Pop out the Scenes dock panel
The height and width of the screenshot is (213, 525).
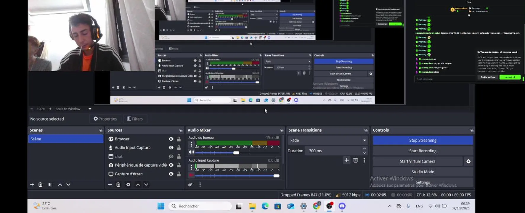click(101, 130)
